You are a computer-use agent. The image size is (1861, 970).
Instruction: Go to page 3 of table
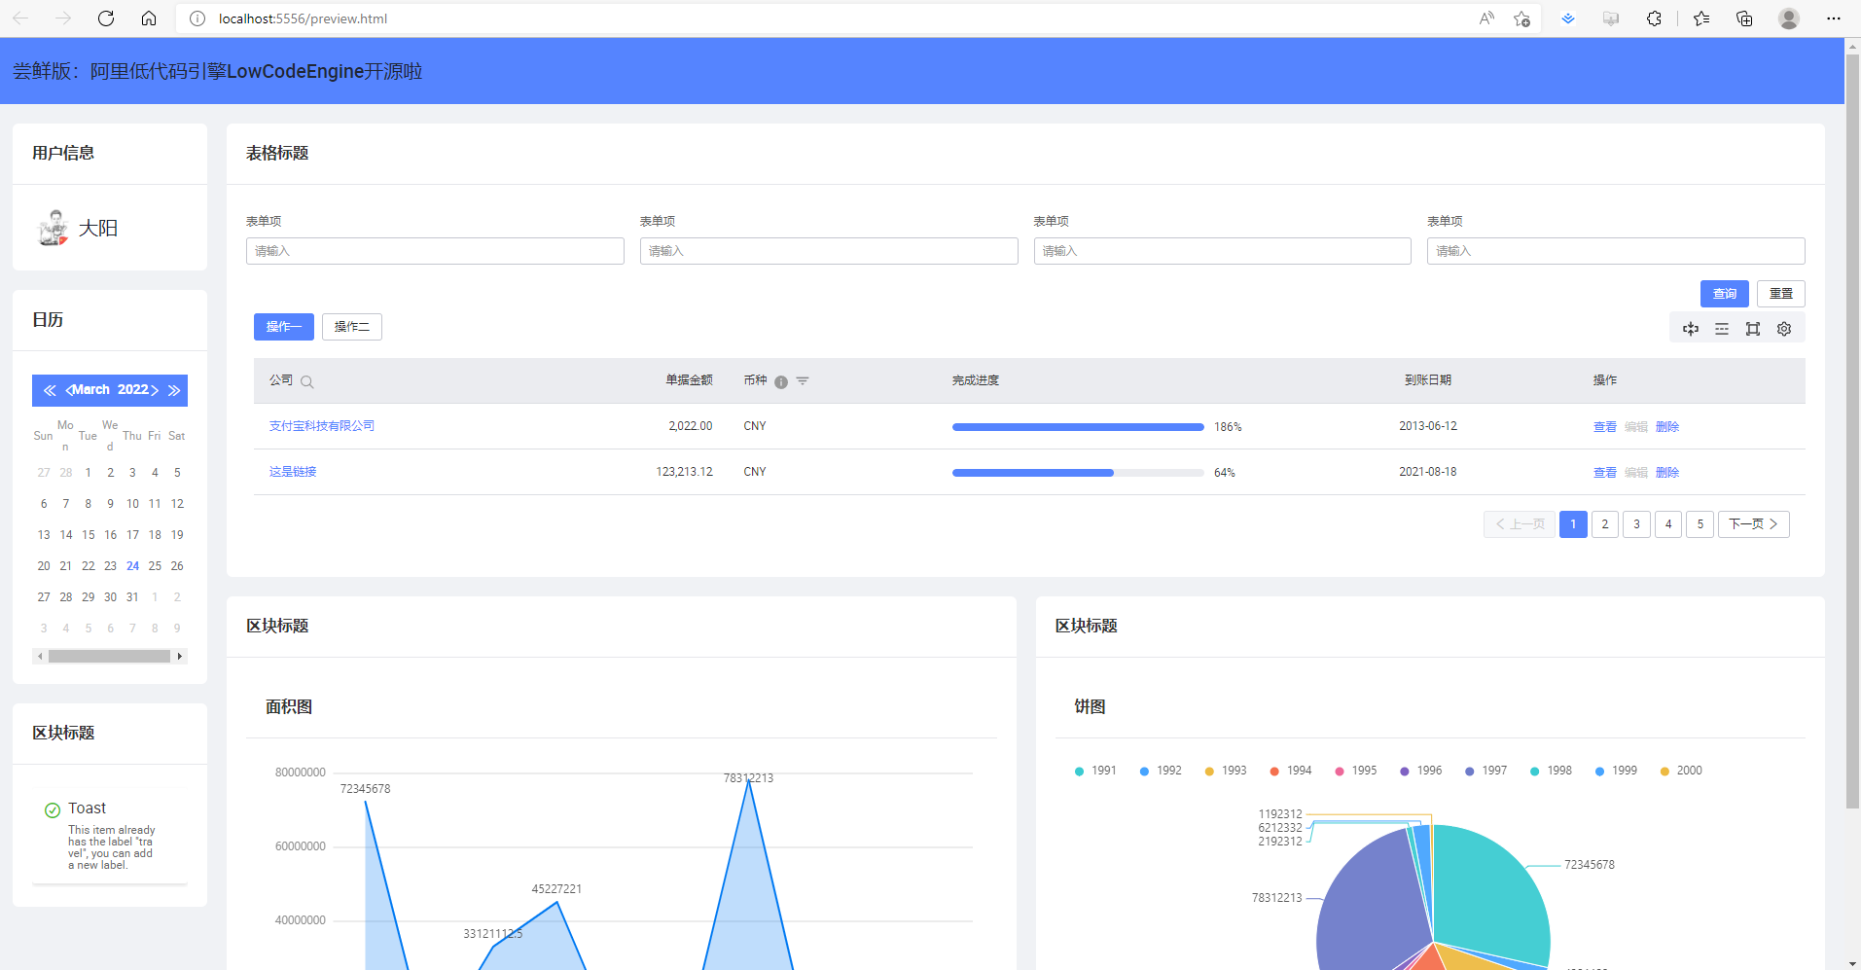tap(1637, 524)
